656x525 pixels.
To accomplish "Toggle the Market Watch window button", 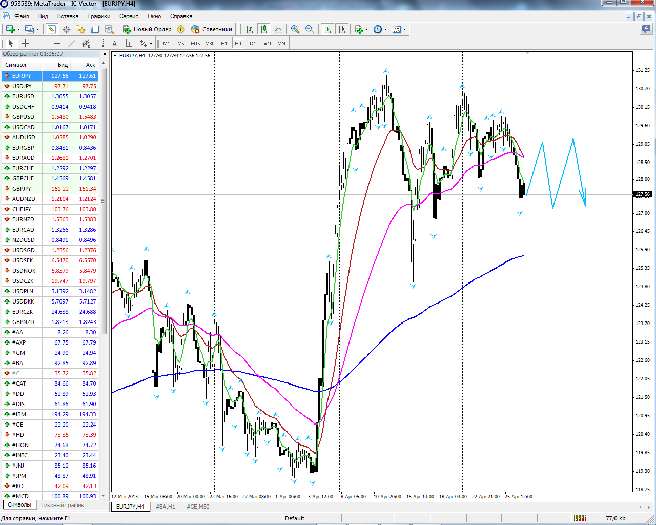I will (51, 29).
